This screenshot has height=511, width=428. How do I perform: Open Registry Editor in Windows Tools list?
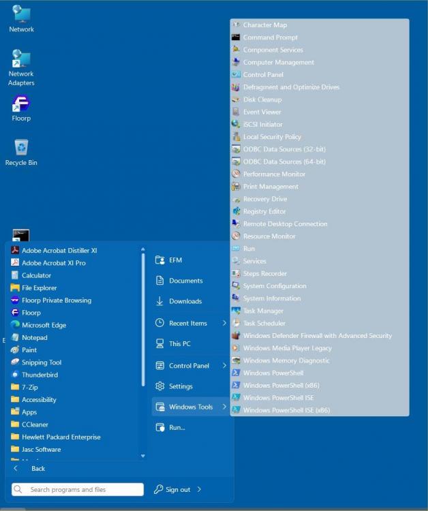[264, 211]
